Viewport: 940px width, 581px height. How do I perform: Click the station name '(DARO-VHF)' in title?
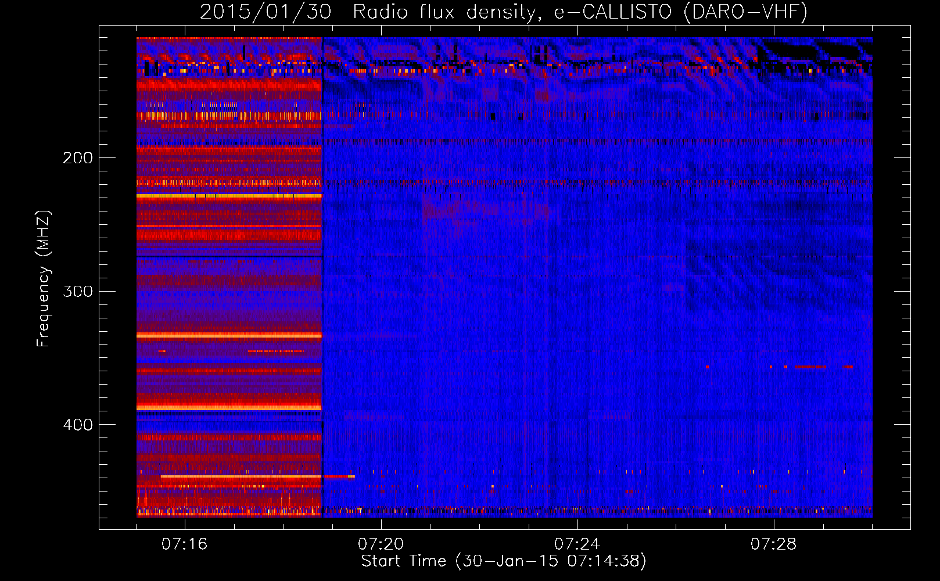pyautogui.click(x=745, y=12)
